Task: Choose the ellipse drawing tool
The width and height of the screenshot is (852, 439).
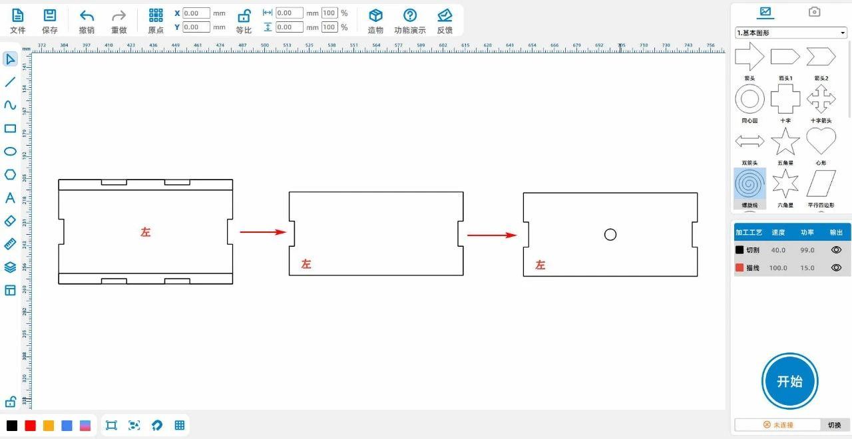Action: point(10,151)
